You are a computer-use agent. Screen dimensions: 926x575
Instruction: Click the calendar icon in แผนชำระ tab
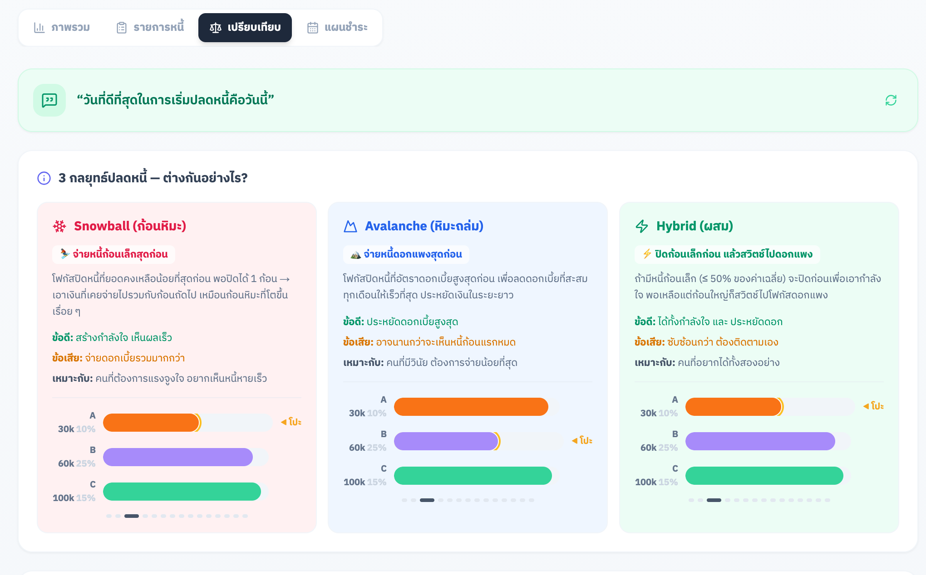point(313,28)
